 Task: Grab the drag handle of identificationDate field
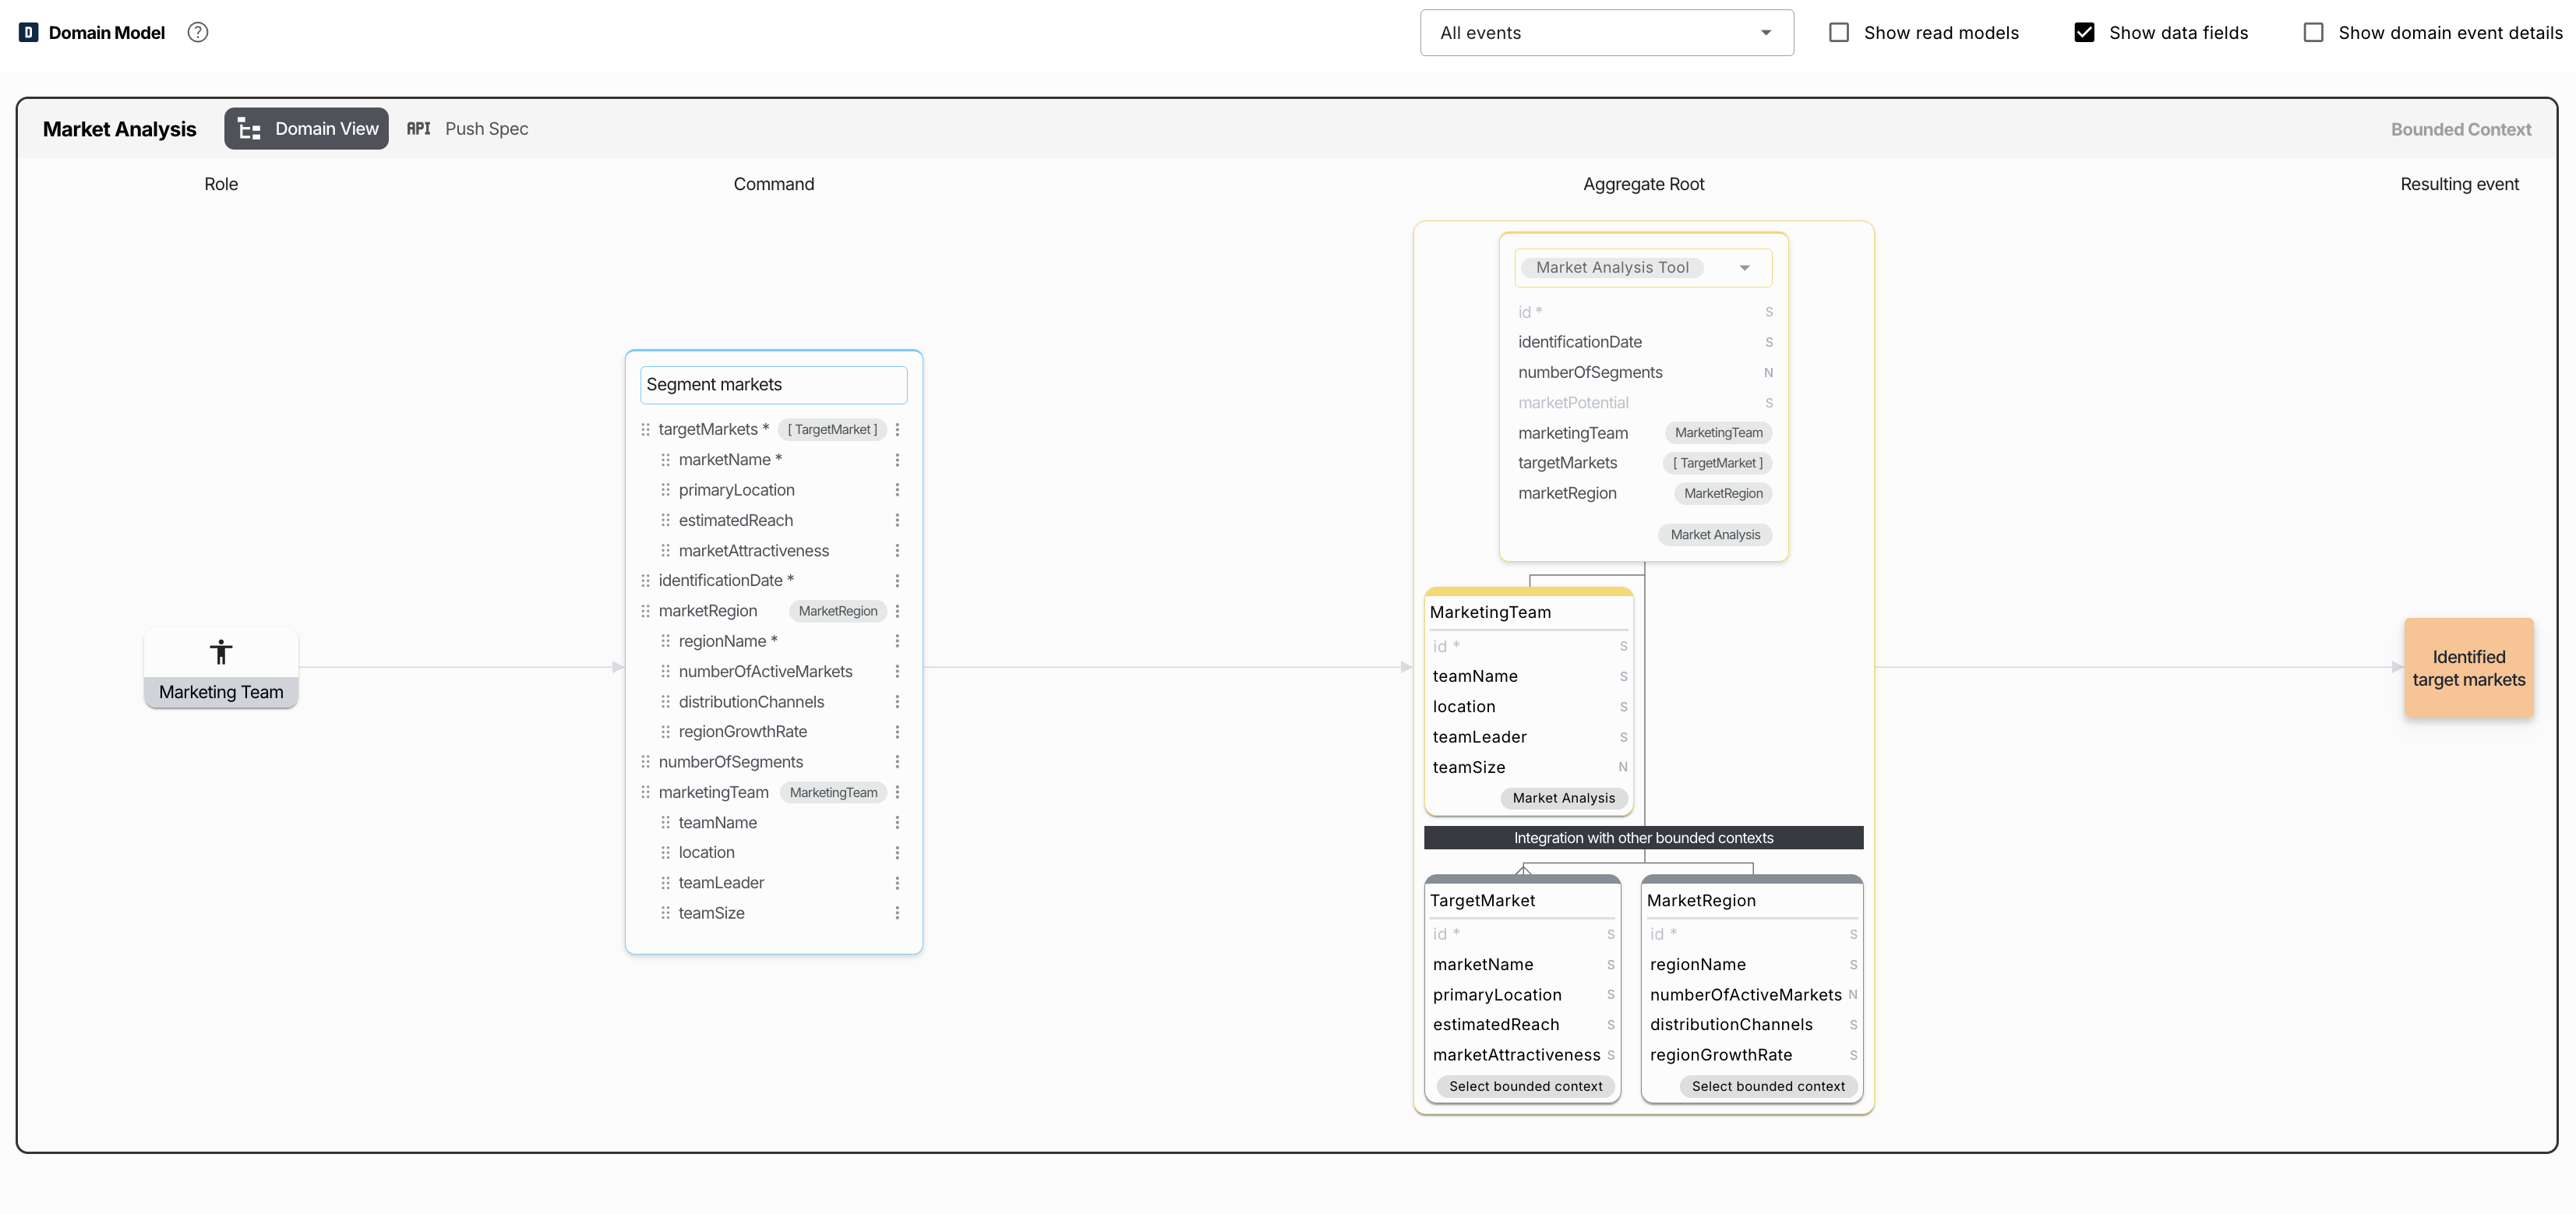645,581
